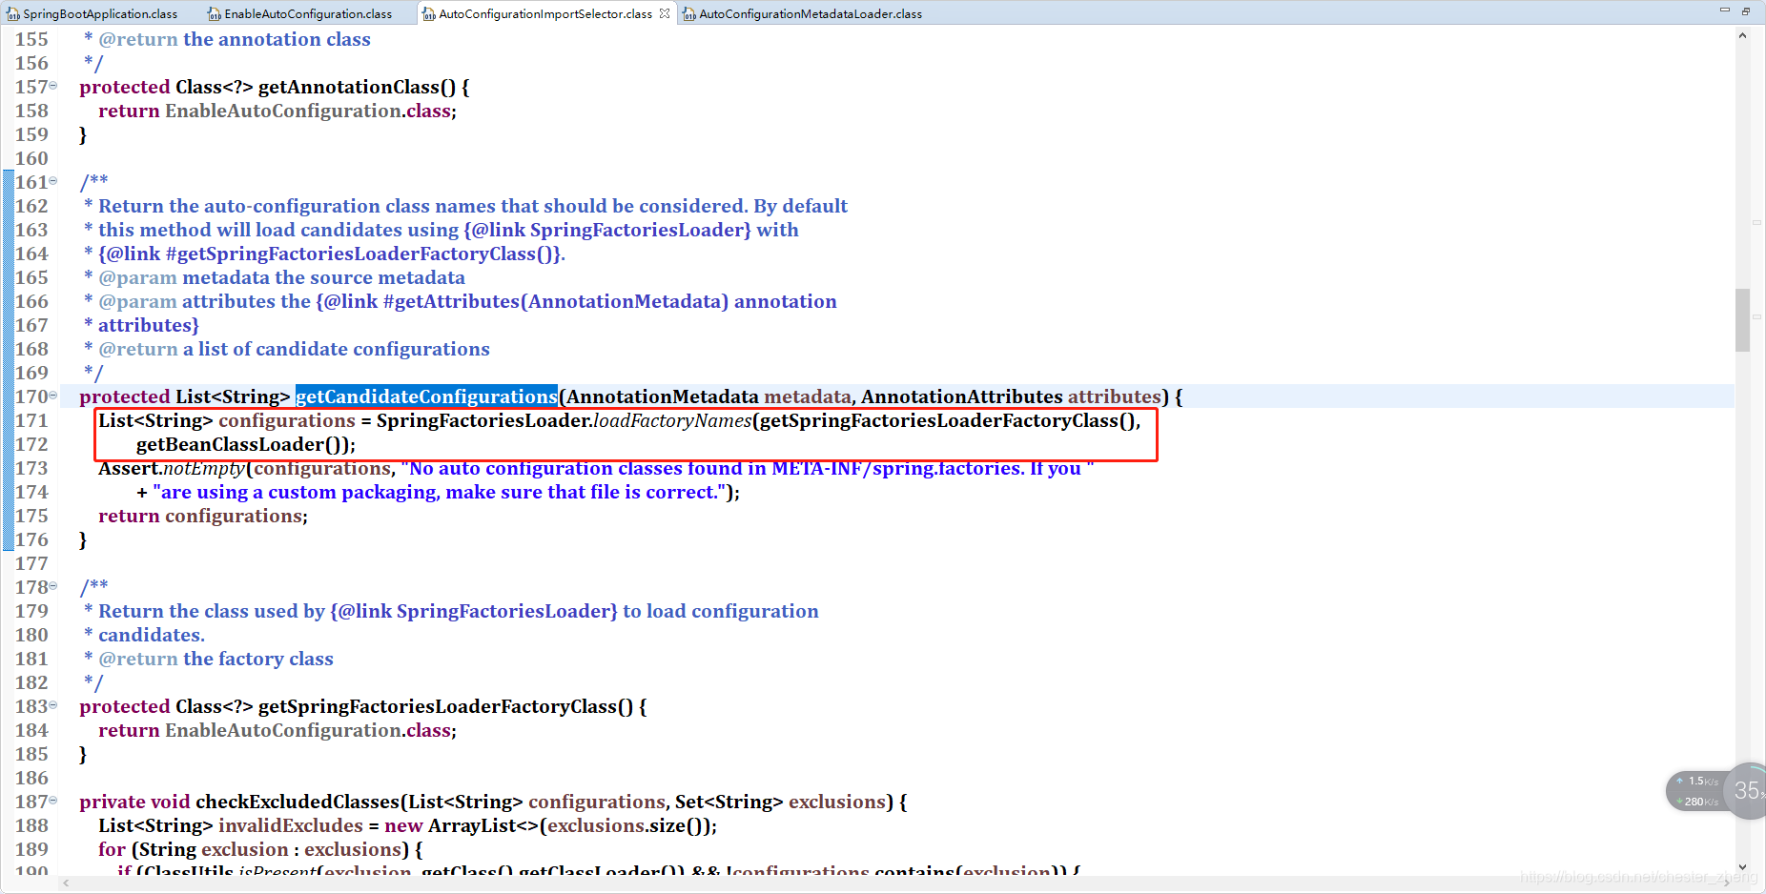Click the horizontal scrollbar left arrow
1766x894 pixels.
coord(65,884)
